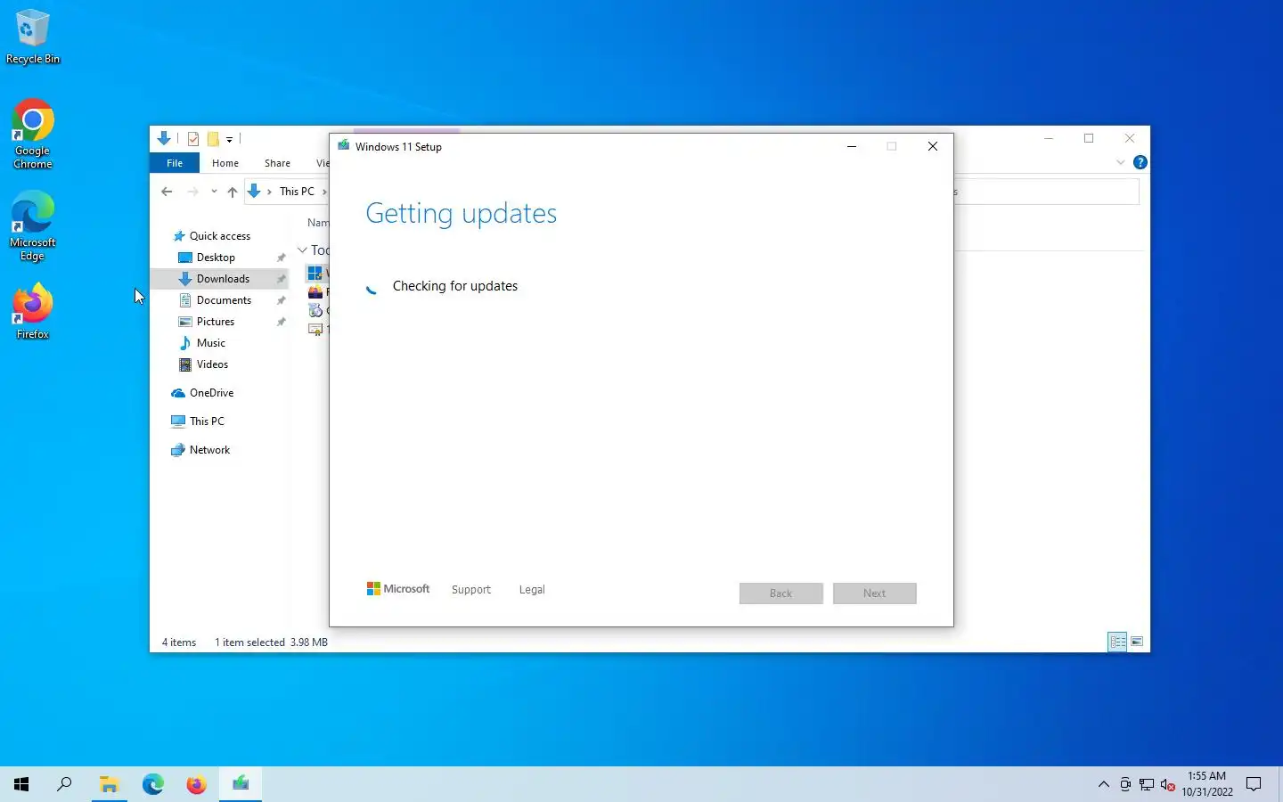Click the Back button in Setup

click(781, 593)
